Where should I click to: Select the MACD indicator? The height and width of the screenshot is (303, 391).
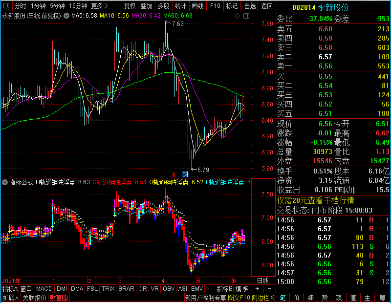click(x=44, y=289)
